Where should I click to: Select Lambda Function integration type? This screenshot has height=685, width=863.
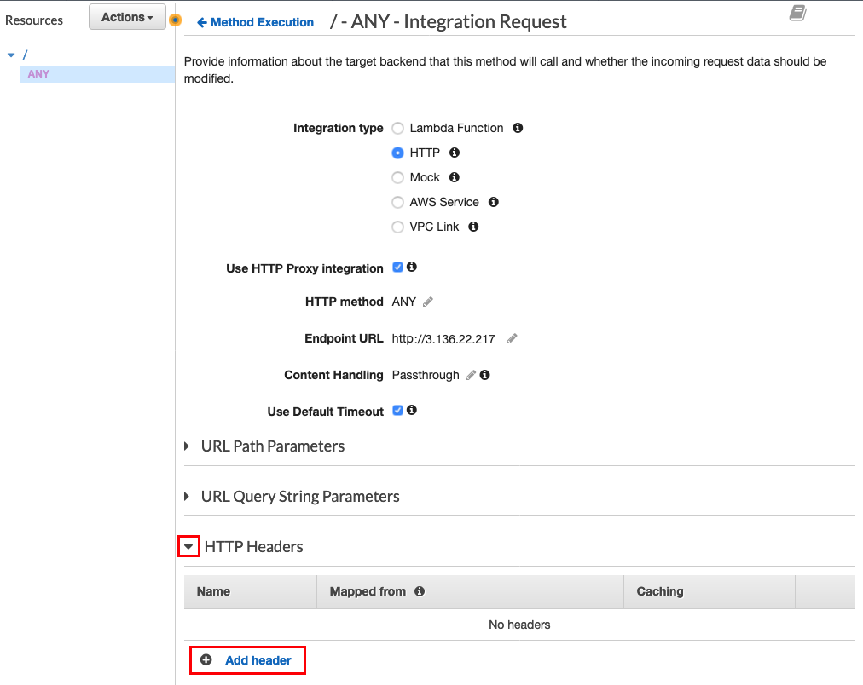397,128
